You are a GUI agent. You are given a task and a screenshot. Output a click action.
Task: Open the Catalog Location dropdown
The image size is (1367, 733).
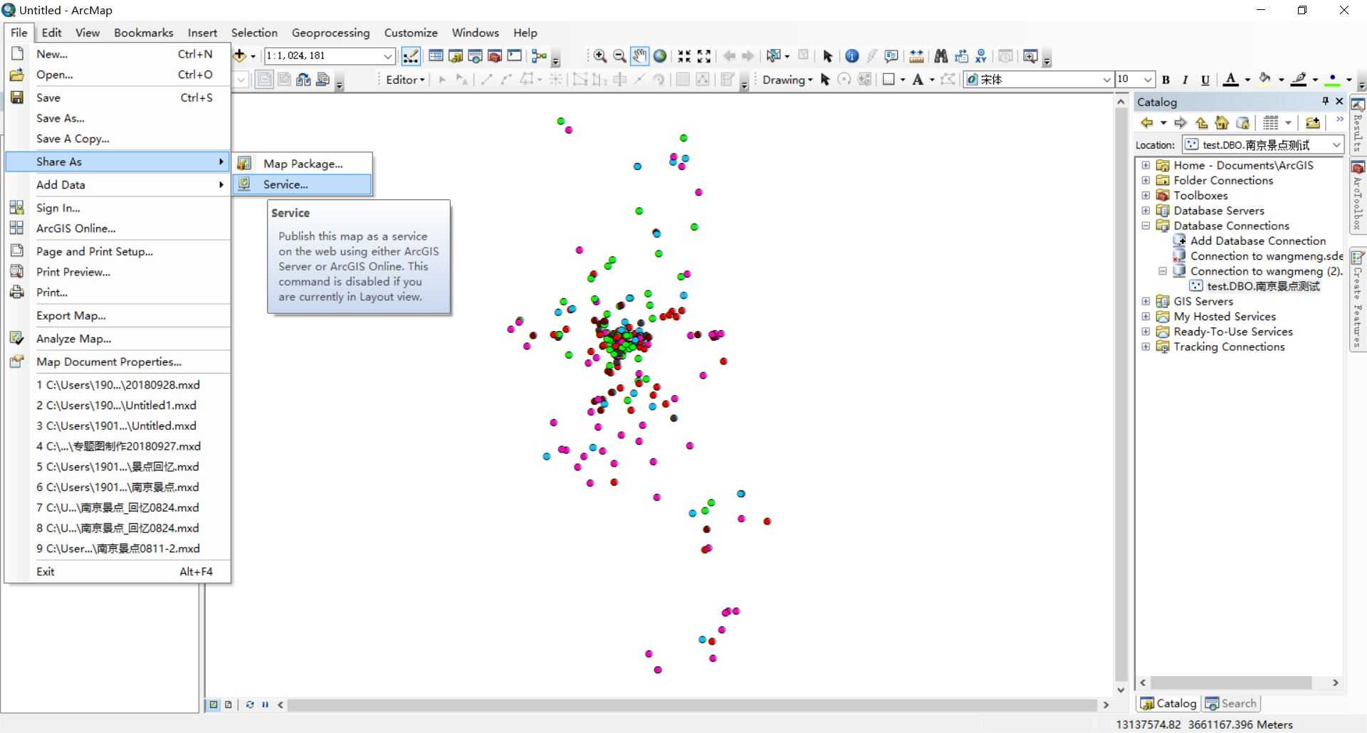click(1336, 144)
